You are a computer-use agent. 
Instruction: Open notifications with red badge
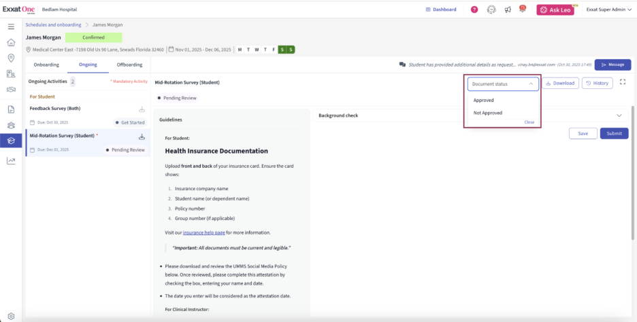coord(522,10)
